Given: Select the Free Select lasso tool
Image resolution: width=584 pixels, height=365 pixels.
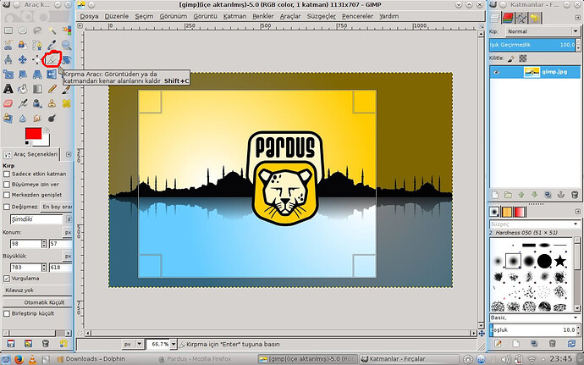Looking at the screenshot, I should pyautogui.click(x=37, y=30).
